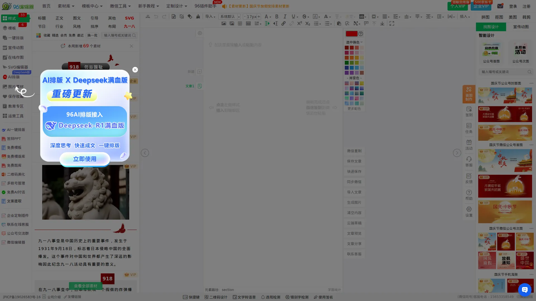This screenshot has height=301, width=536.
Task: Click the HTML source code icon
Action: click(x=148, y=16)
